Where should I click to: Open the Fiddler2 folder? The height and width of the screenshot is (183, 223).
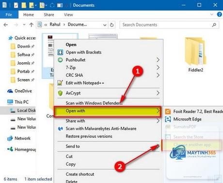(195, 54)
